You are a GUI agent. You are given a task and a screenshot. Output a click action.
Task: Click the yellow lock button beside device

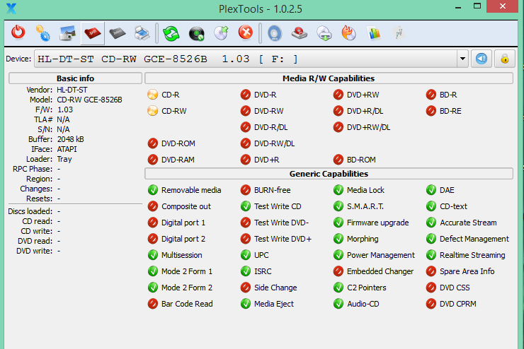point(505,59)
